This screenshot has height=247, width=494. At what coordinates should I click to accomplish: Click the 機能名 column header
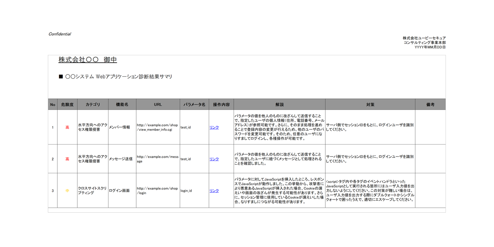coord(122,105)
